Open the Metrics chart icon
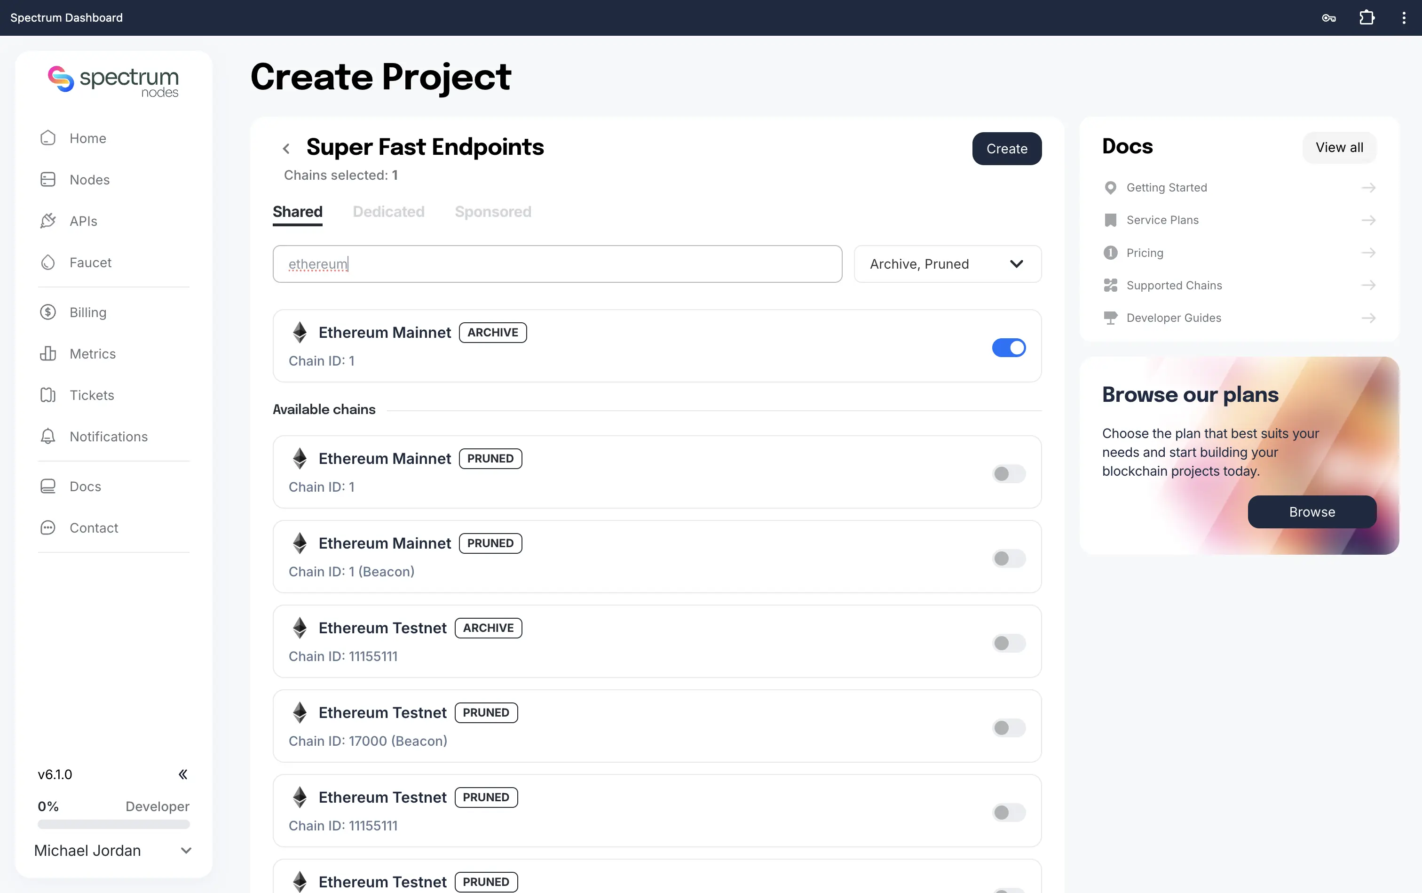Image resolution: width=1422 pixels, height=893 pixels. coord(48,354)
